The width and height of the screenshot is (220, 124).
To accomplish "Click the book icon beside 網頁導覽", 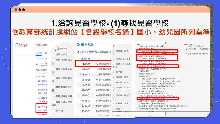I will point(57,49).
